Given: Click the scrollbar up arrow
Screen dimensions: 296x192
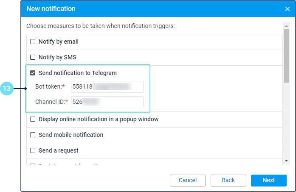Looking at the screenshot, I should (x=287, y=25).
